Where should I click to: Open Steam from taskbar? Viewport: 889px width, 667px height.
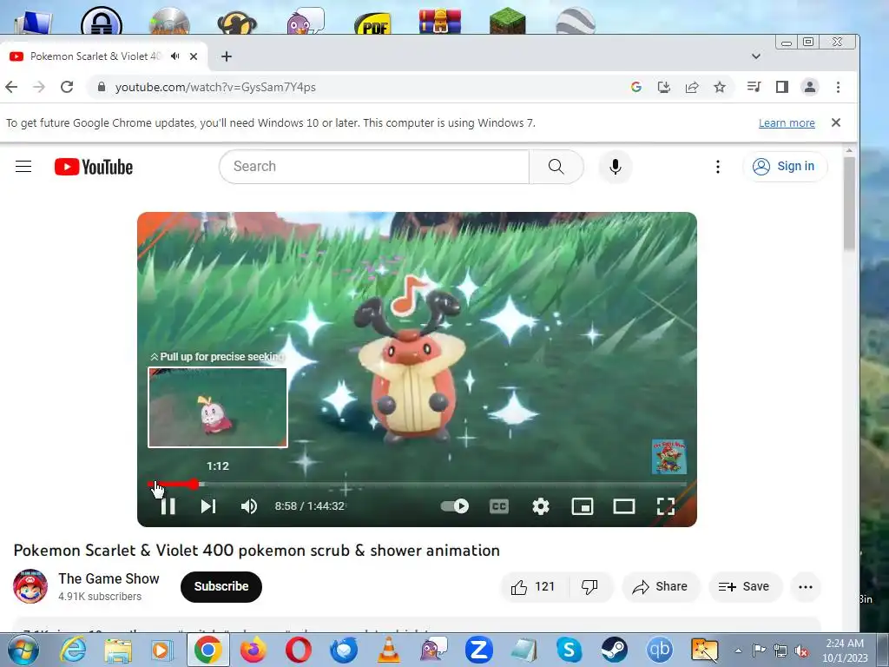pyautogui.click(x=614, y=650)
